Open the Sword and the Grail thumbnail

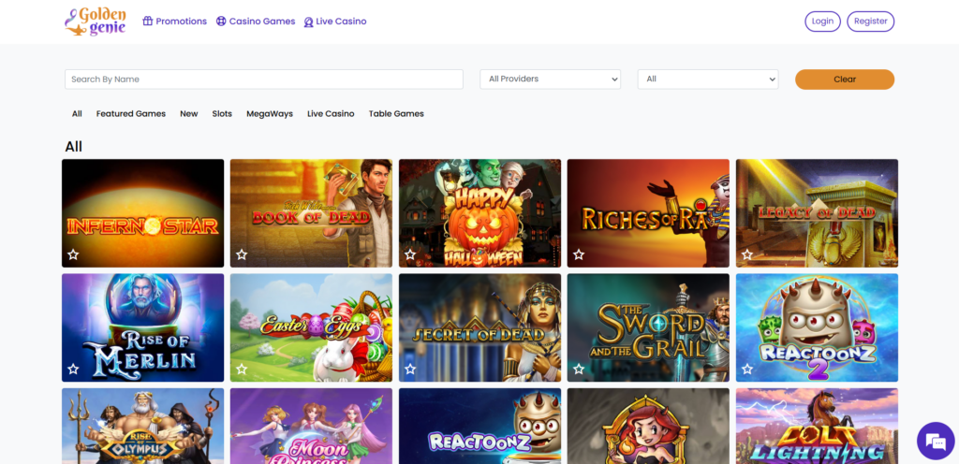(648, 327)
